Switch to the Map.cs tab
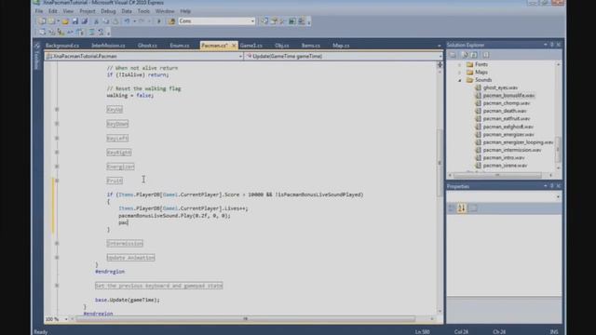The height and width of the screenshot is (335, 596). [x=341, y=46]
